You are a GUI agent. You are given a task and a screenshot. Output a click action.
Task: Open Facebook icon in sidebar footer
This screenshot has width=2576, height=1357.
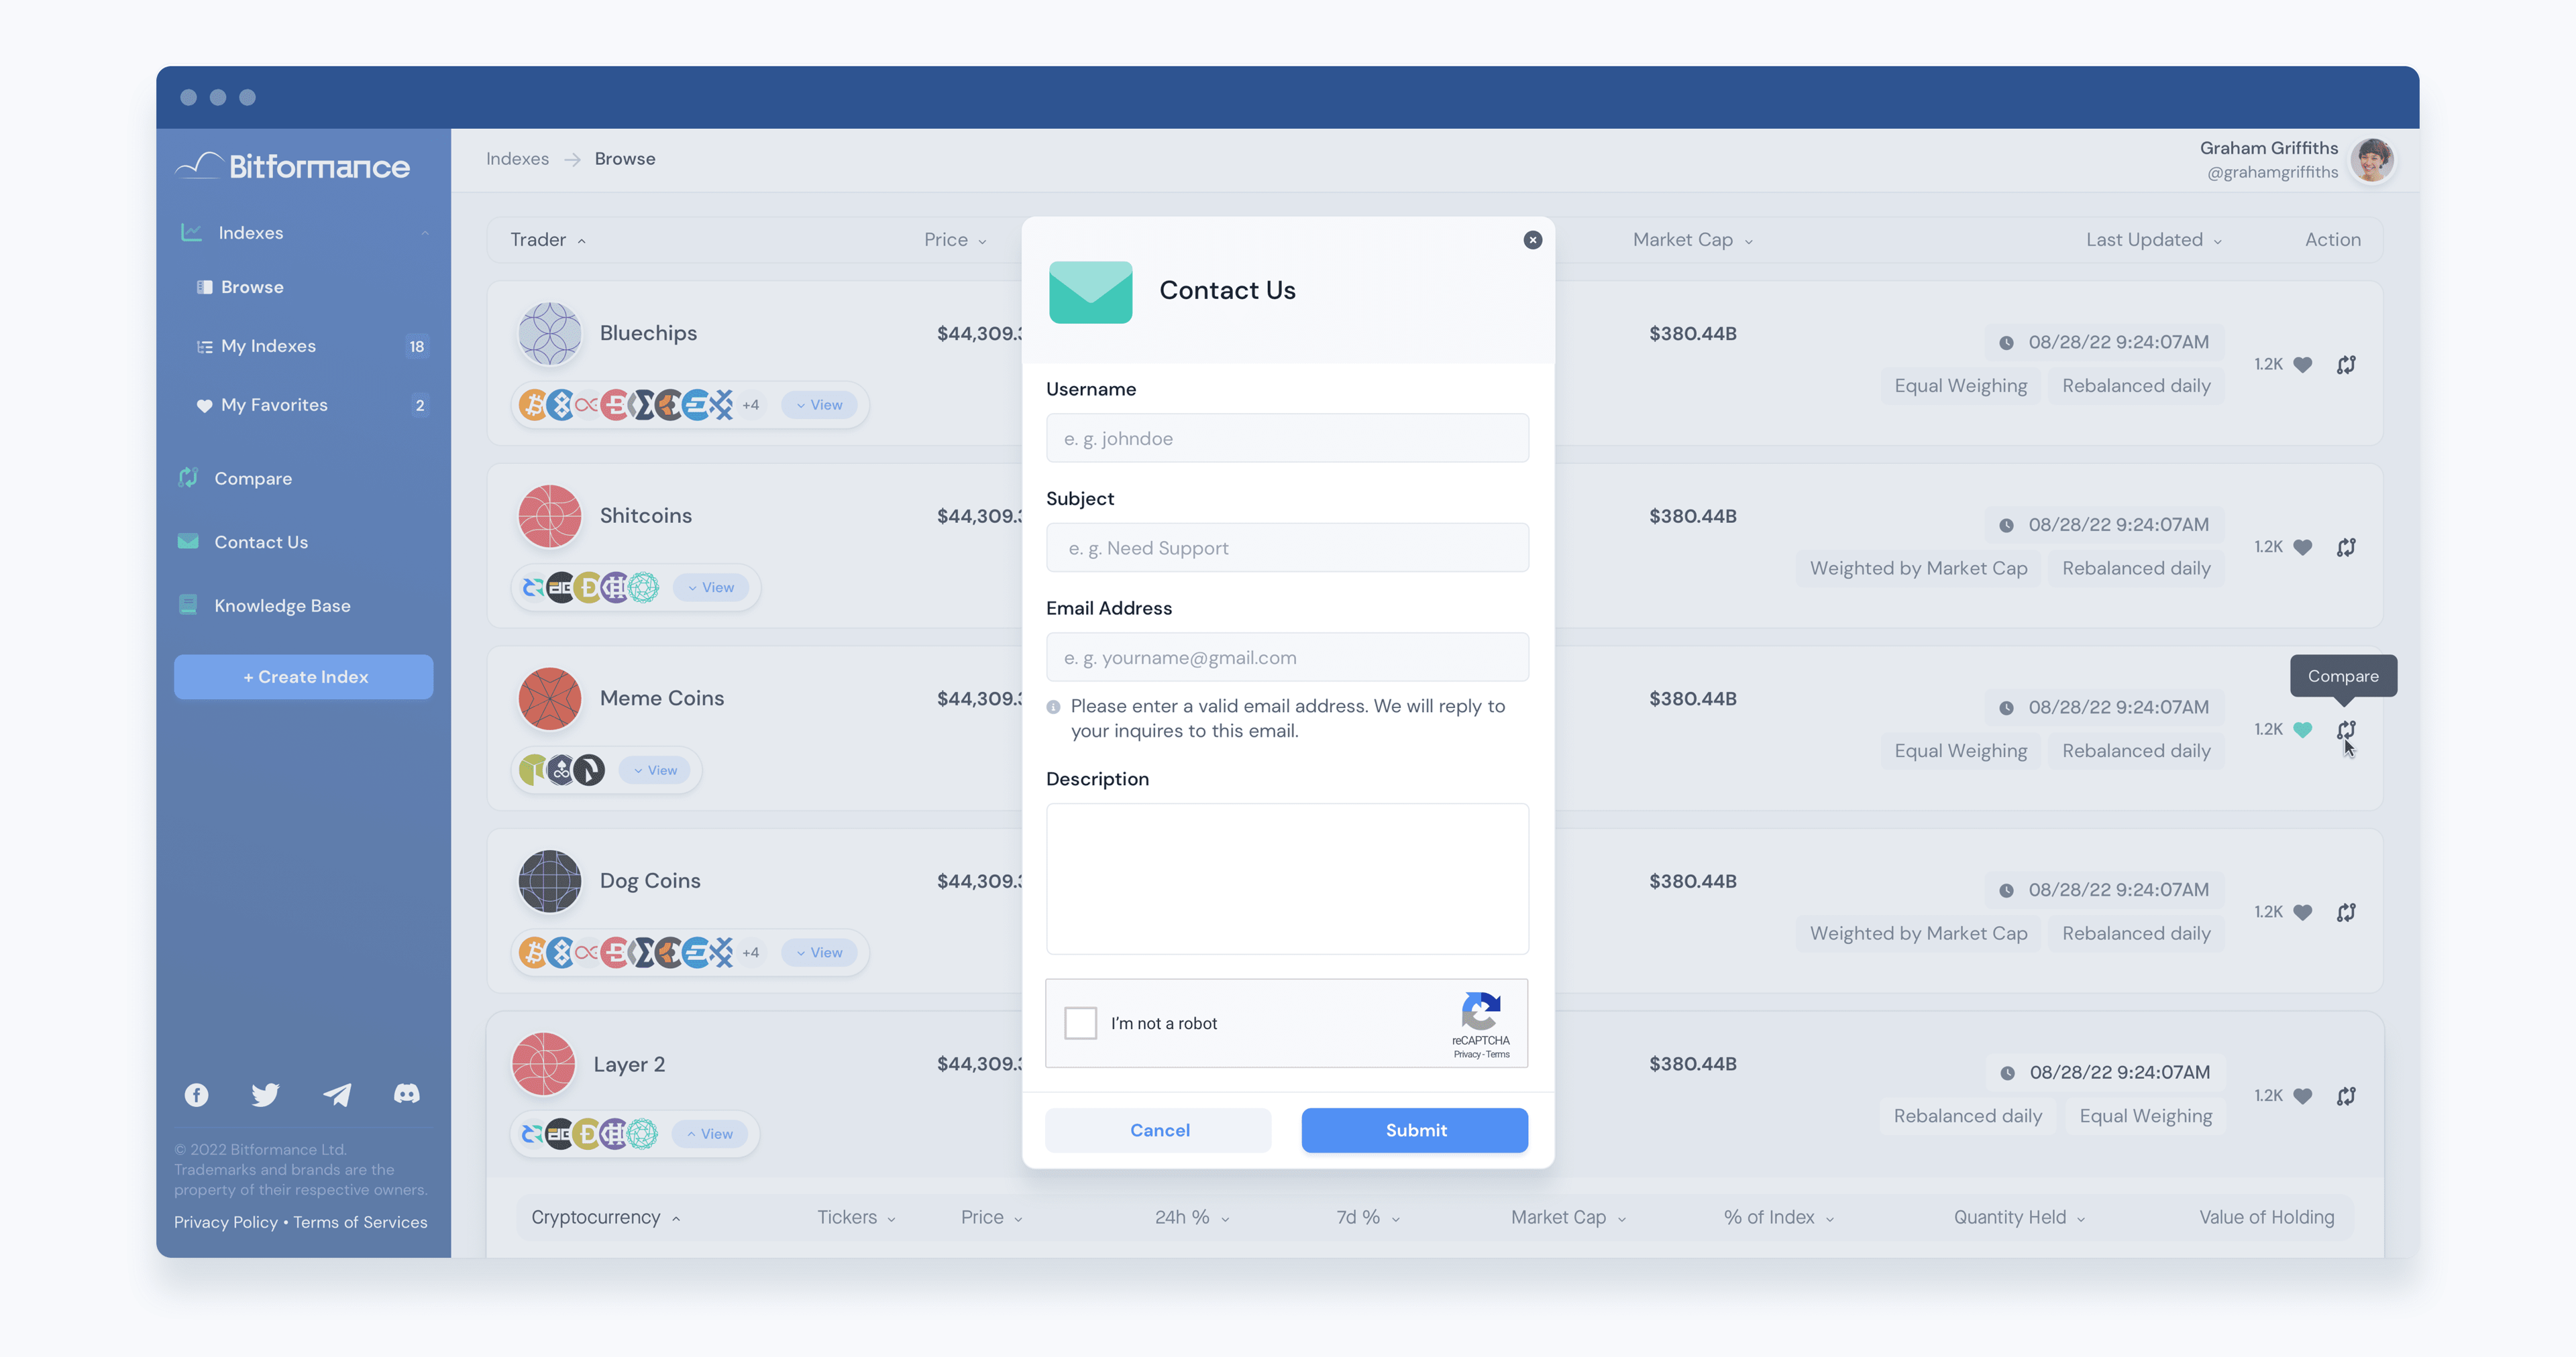pos(196,1096)
